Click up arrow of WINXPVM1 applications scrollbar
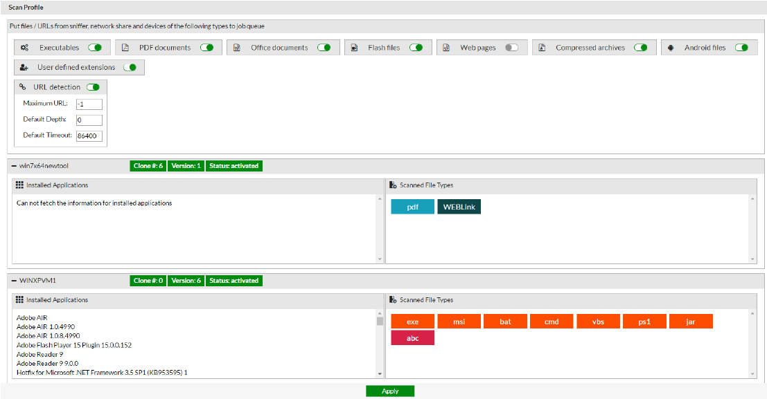The height and width of the screenshot is (399, 767). pos(380,313)
